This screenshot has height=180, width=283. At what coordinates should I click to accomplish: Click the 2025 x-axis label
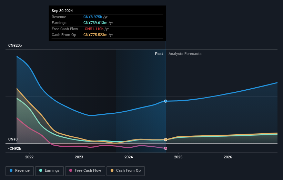[x=178, y=157]
